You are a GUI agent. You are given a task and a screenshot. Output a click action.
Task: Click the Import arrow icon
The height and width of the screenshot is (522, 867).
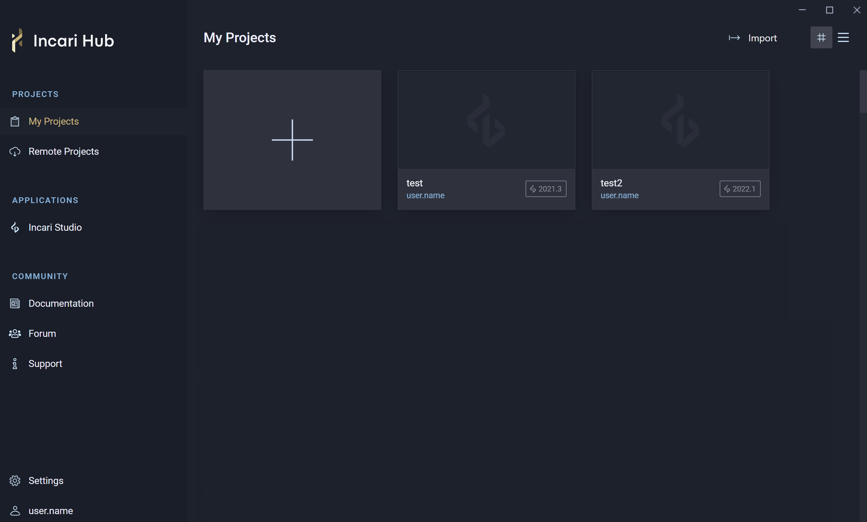(734, 38)
